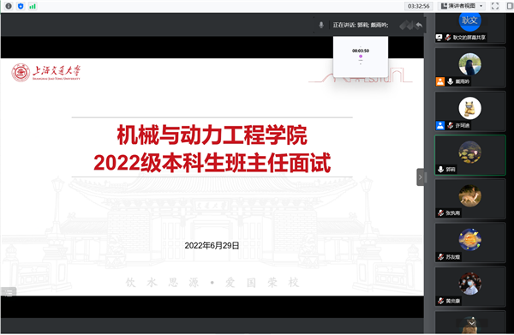This screenshot has width=514, height=335.
Task: Select the 戴雨吟 participant avatar
Action: [x=469, y=64]
